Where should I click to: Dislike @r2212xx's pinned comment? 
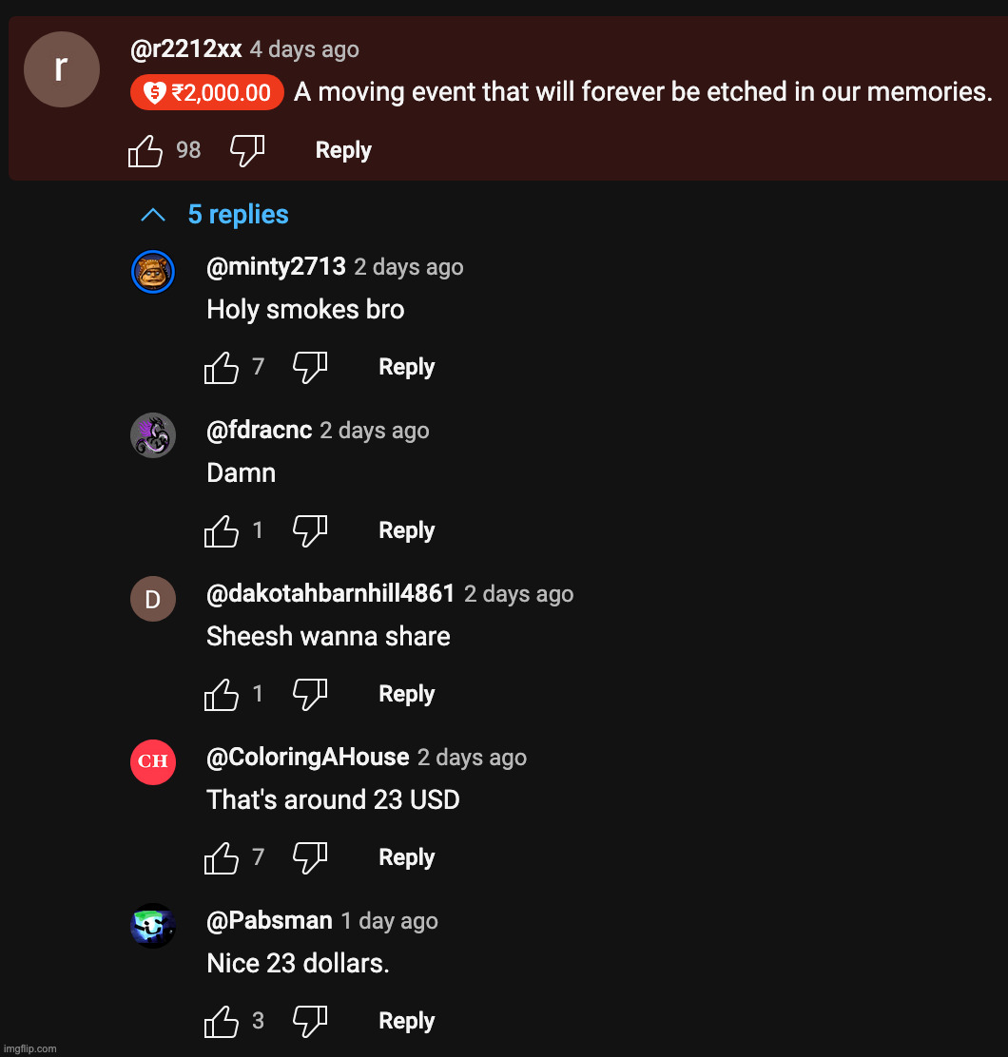(x=247, y=149)
